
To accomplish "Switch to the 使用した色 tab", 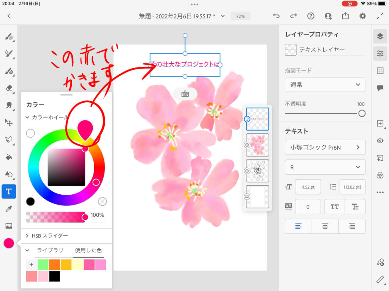I will click(x=88, y=250).
